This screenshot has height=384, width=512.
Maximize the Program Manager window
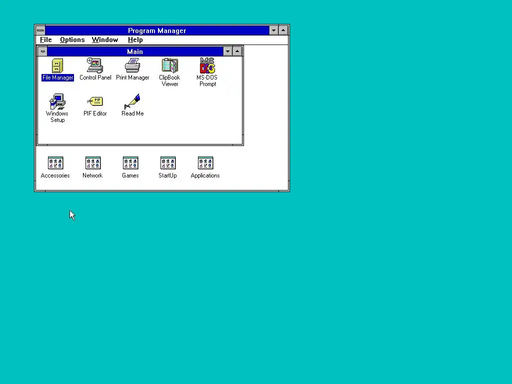point(283,30)
